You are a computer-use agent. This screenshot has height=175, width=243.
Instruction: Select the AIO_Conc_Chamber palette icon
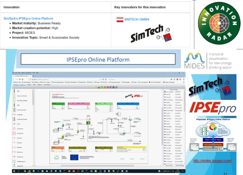coord(14,96)
